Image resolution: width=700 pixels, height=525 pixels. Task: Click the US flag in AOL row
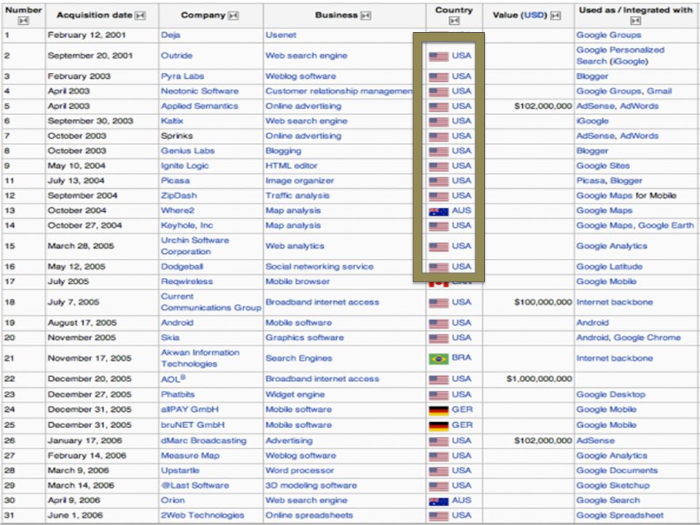click(x=438, y=380)
